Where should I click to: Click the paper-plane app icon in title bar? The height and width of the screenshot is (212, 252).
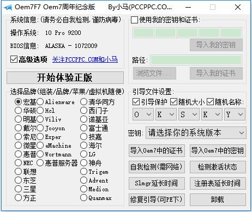coord(8,7)
